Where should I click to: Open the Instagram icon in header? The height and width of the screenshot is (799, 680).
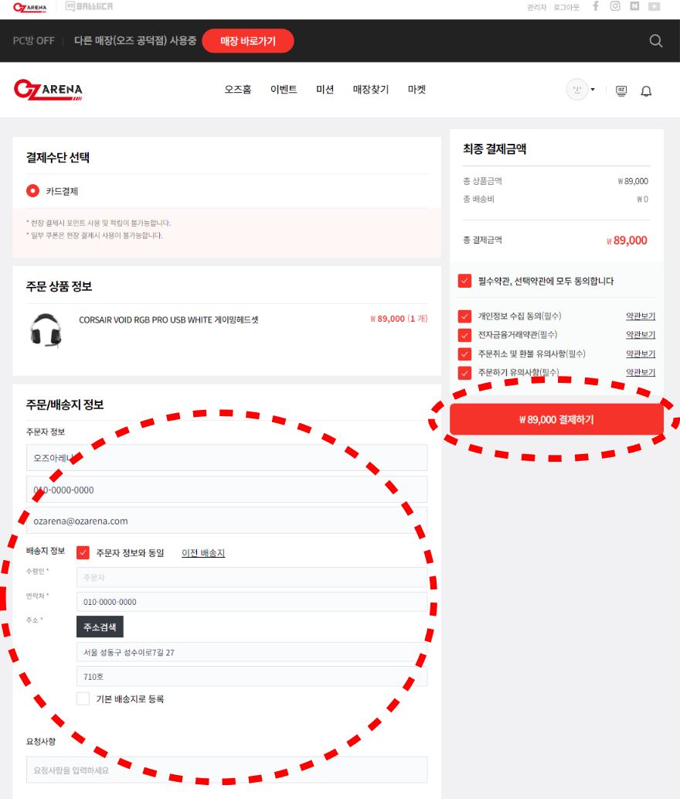pyautogui.click(x=615, y=6)
